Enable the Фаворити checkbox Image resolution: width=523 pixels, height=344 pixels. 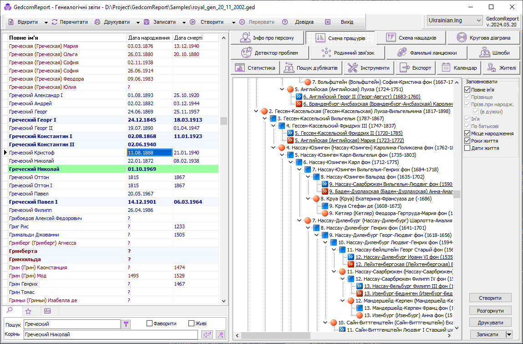pos(149,323)
